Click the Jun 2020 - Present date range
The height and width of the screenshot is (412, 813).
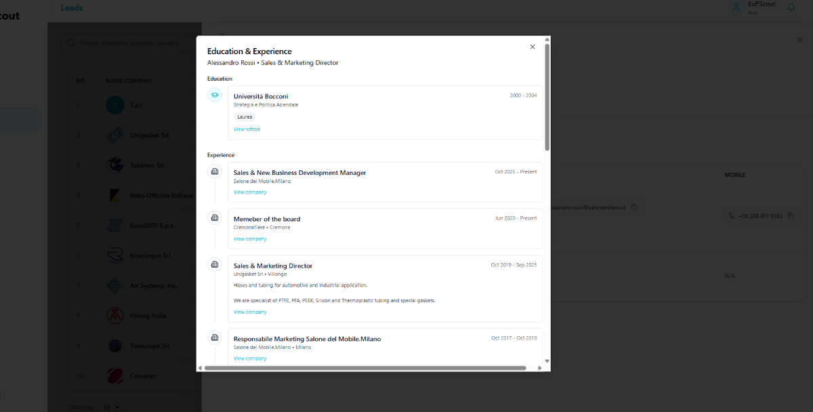516,218
